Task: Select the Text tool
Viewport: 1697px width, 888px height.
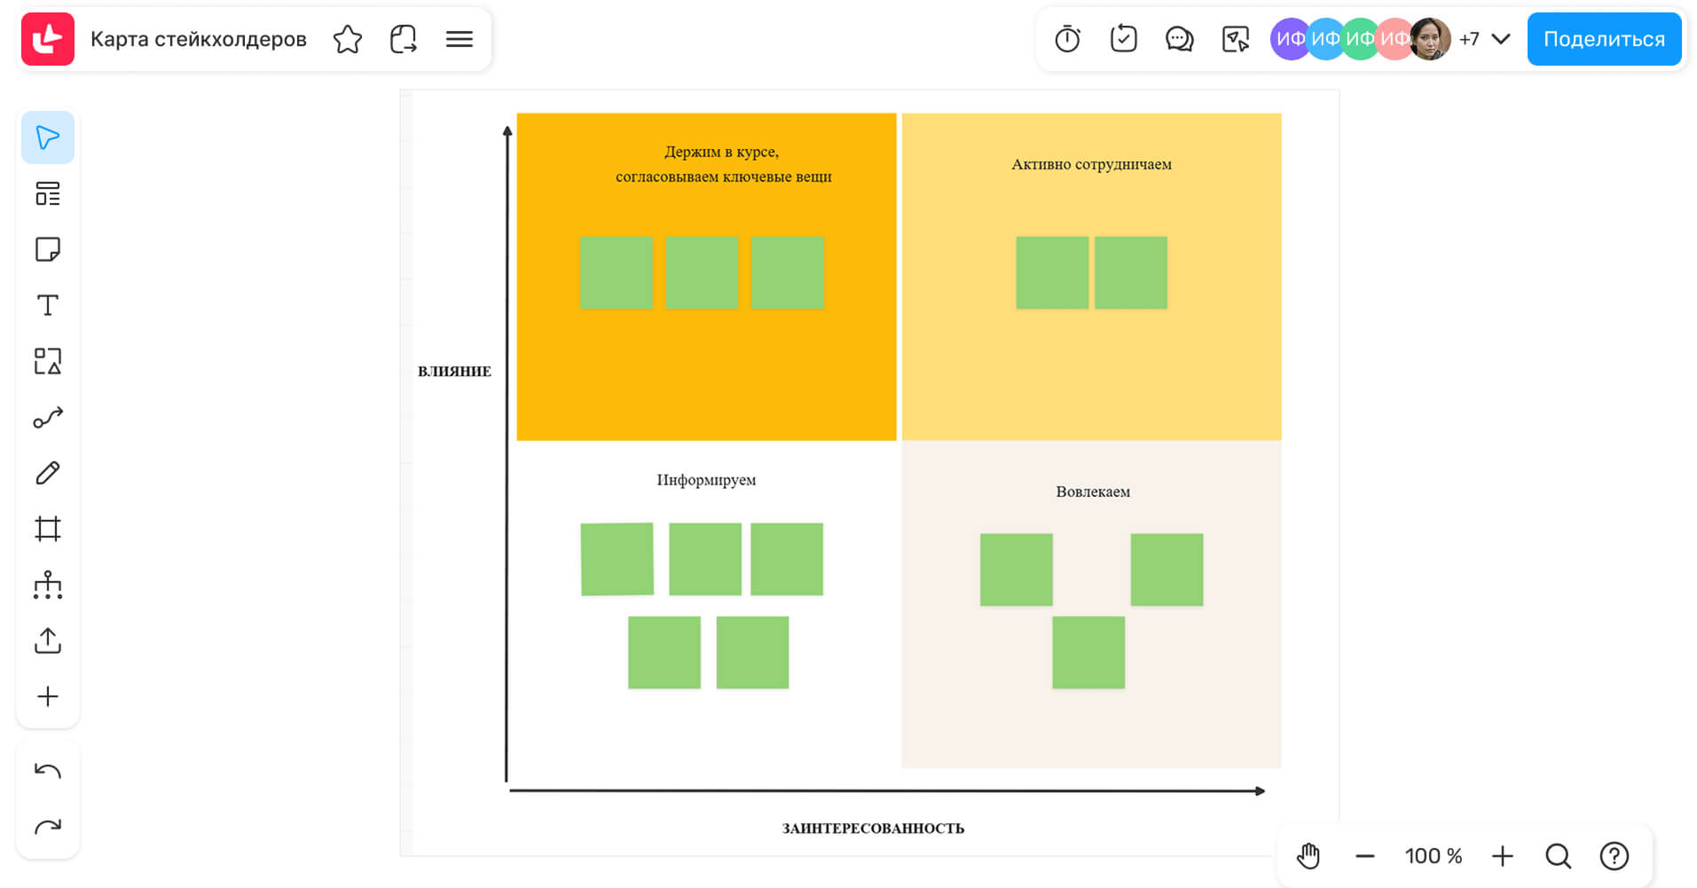Action: [x=47, y=305]
